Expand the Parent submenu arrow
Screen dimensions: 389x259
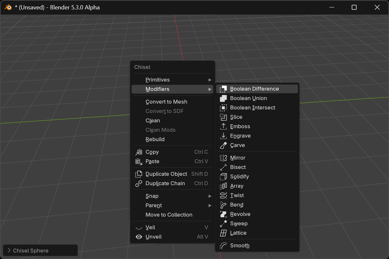click(210, 206)
